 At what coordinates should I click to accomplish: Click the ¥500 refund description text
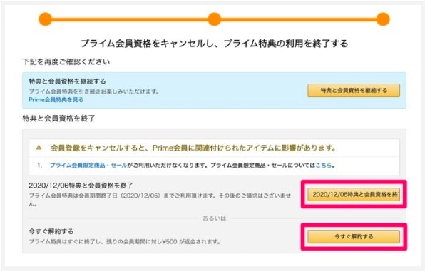click(x=125, y=241)
